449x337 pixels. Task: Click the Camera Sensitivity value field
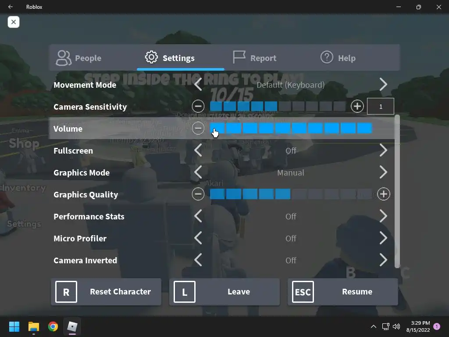381,106
